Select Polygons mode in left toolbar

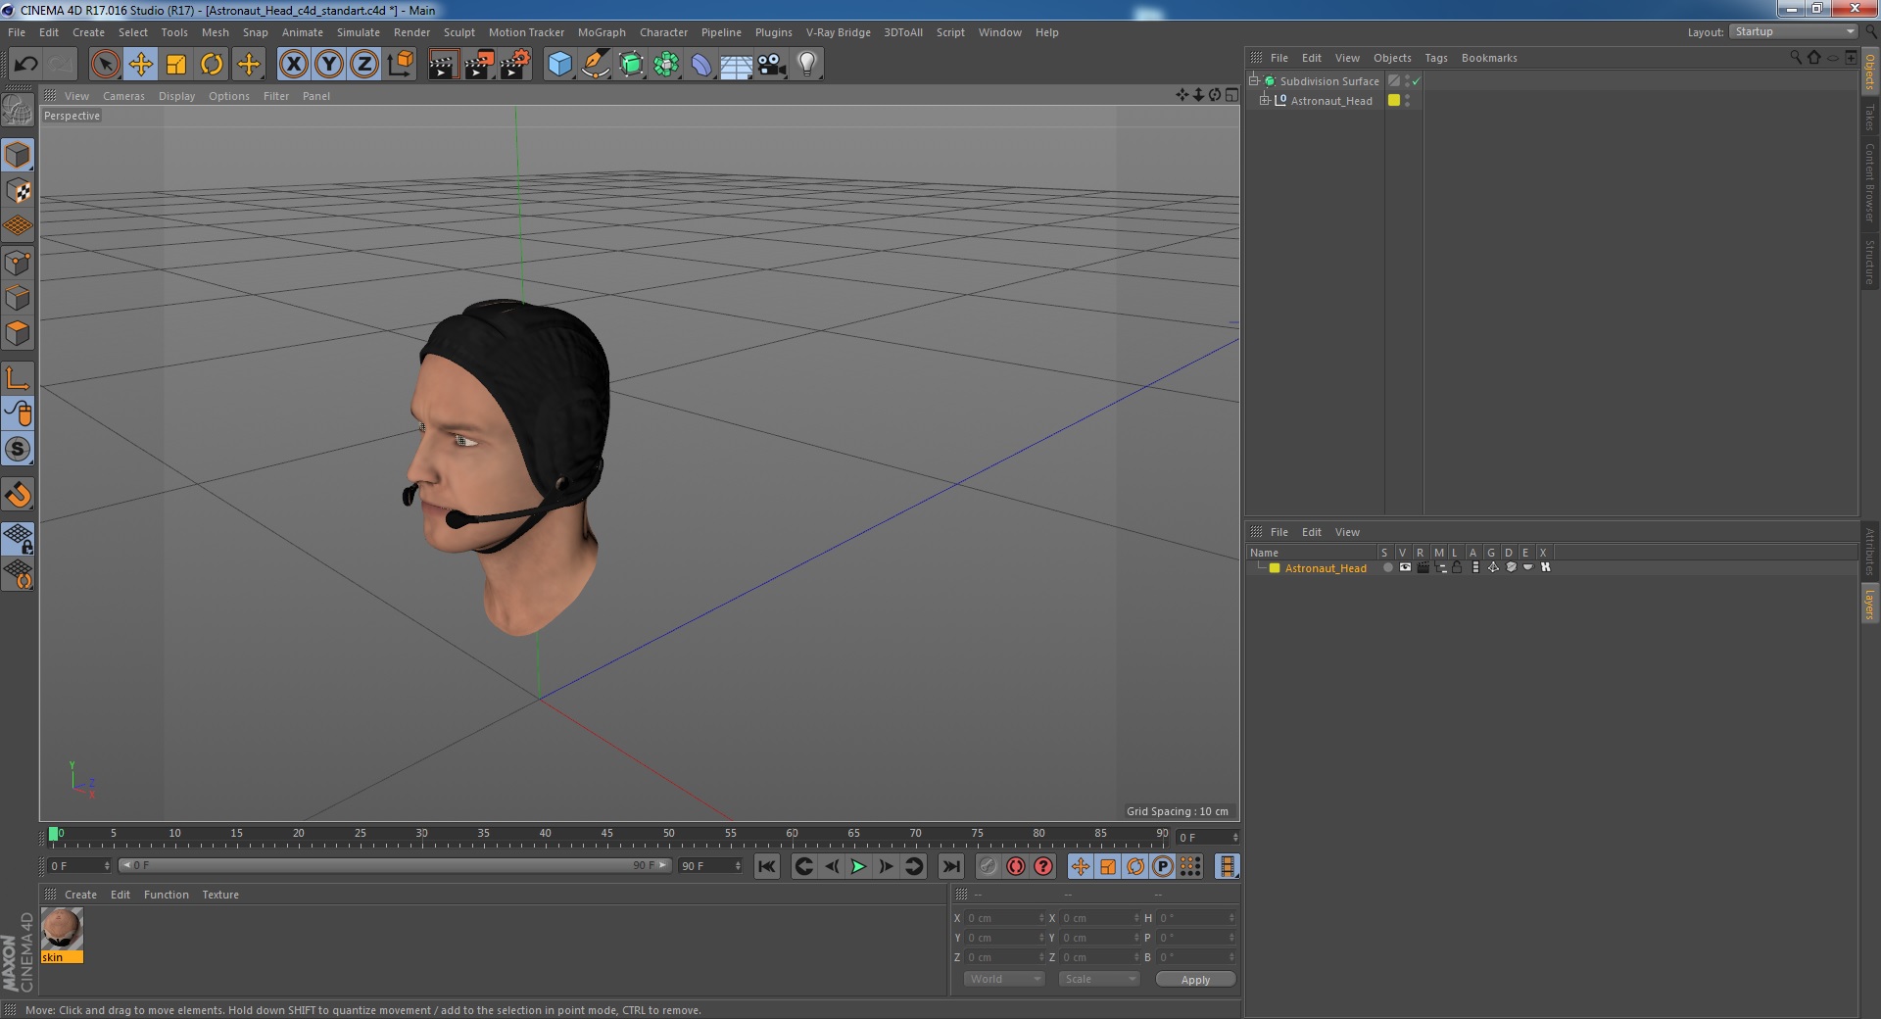18,333
